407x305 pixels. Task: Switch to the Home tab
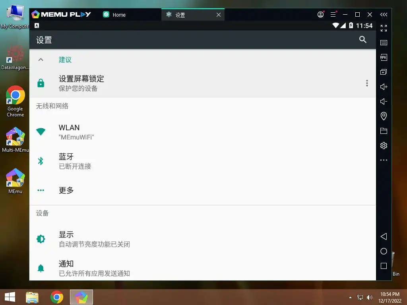point(114,15)
